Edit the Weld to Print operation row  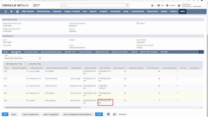[5, 93]
